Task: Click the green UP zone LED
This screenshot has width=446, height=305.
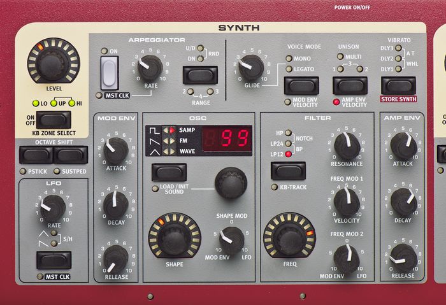Action: pos(54,103)
